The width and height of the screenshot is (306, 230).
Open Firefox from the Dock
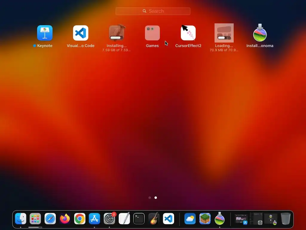point(65,218)
